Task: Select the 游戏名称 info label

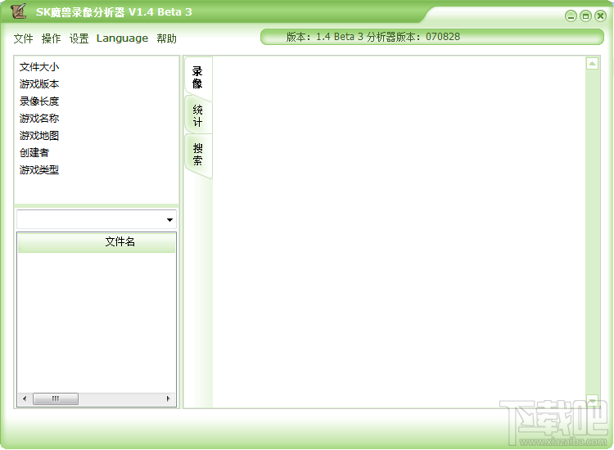Action: click(x=39, y=118)
